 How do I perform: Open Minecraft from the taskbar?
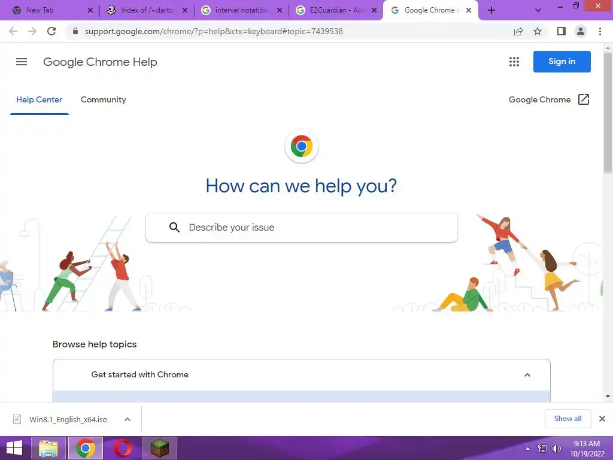click(160, 448)
